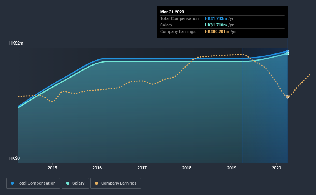Select the orange Company Earnings data point at 2020
The height and width of the screenshot is (195, 316).
(288, 97)
